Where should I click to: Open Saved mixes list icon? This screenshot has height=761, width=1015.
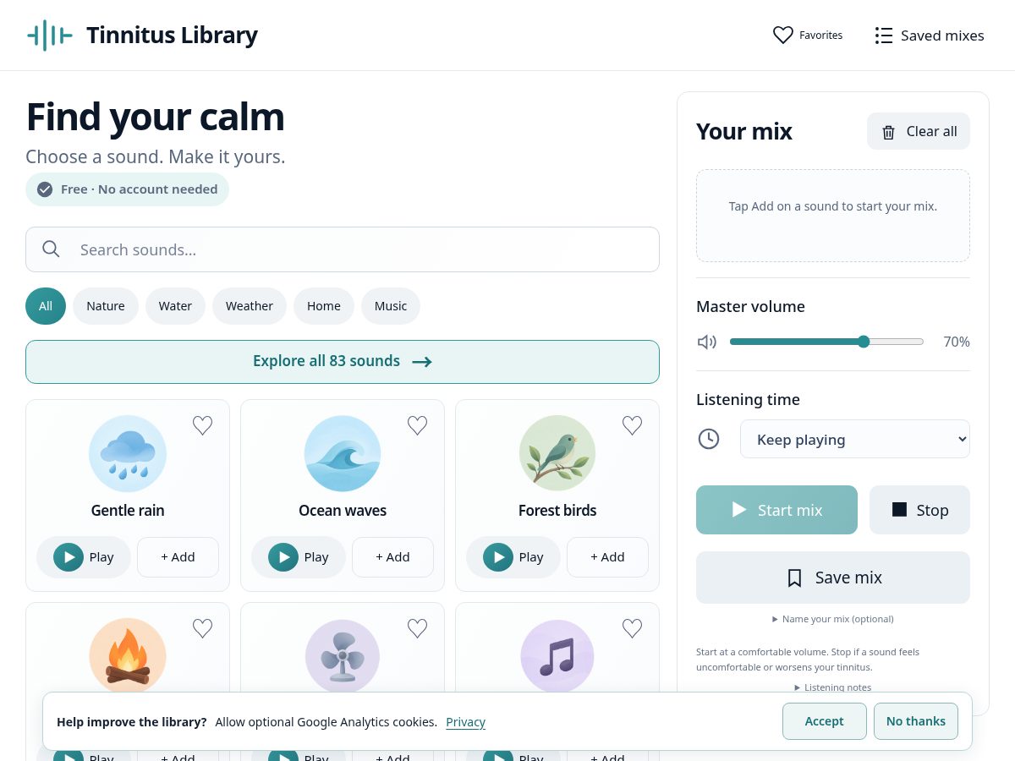(x=884, y=36)
